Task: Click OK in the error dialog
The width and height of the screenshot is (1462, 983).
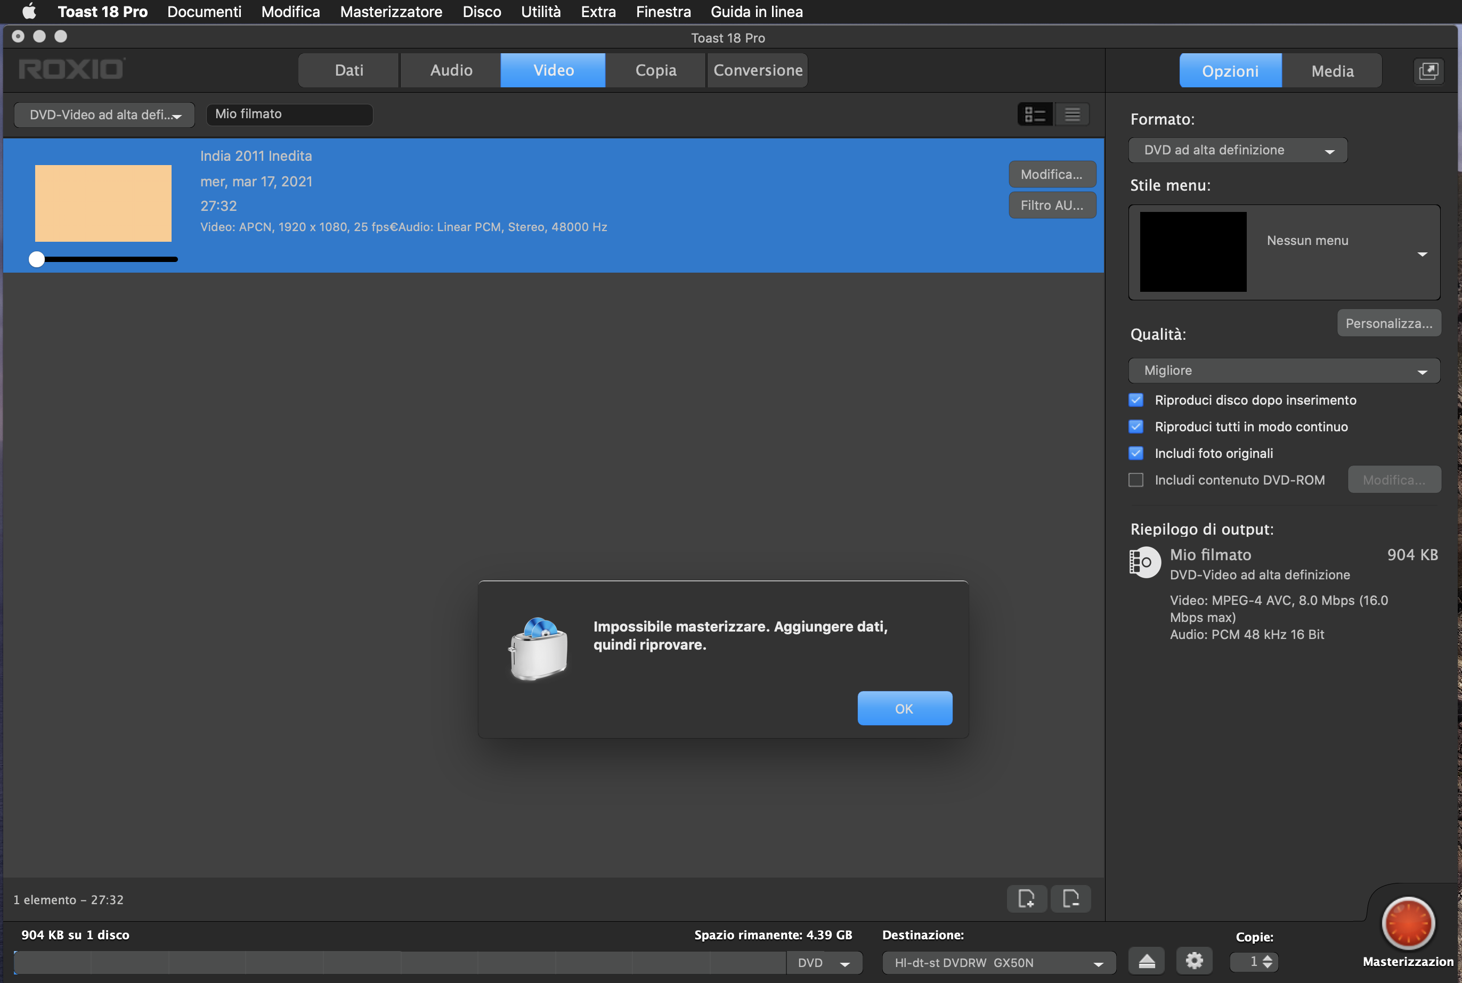Action: 904,708
